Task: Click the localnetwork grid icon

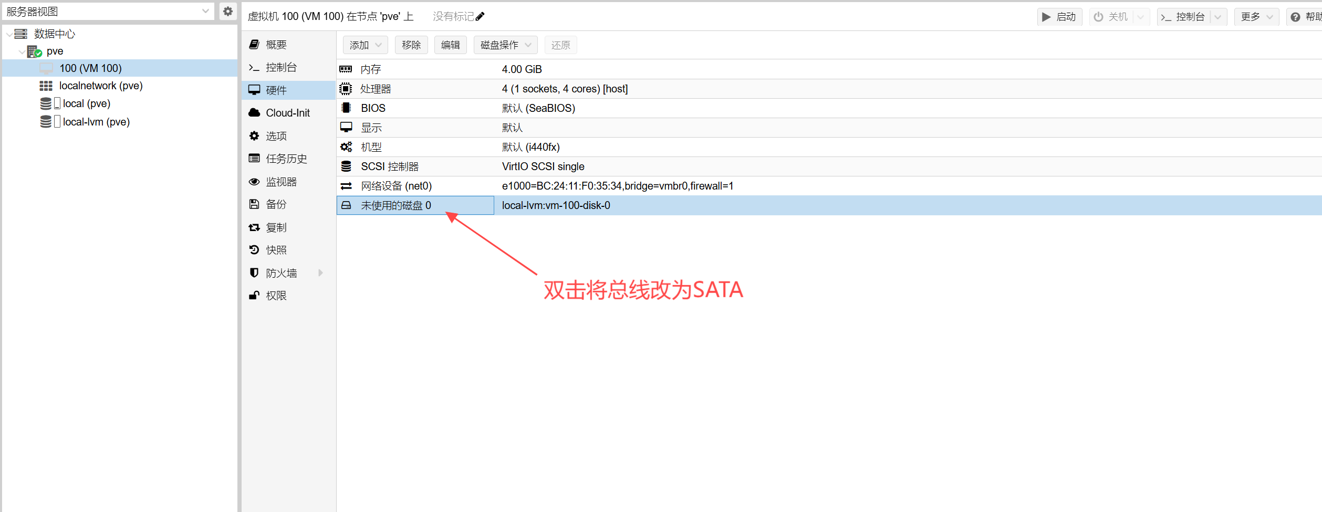Action: 46,86
